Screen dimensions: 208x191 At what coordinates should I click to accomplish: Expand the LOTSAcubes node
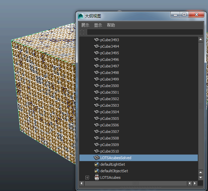click(x=87, y=177)
